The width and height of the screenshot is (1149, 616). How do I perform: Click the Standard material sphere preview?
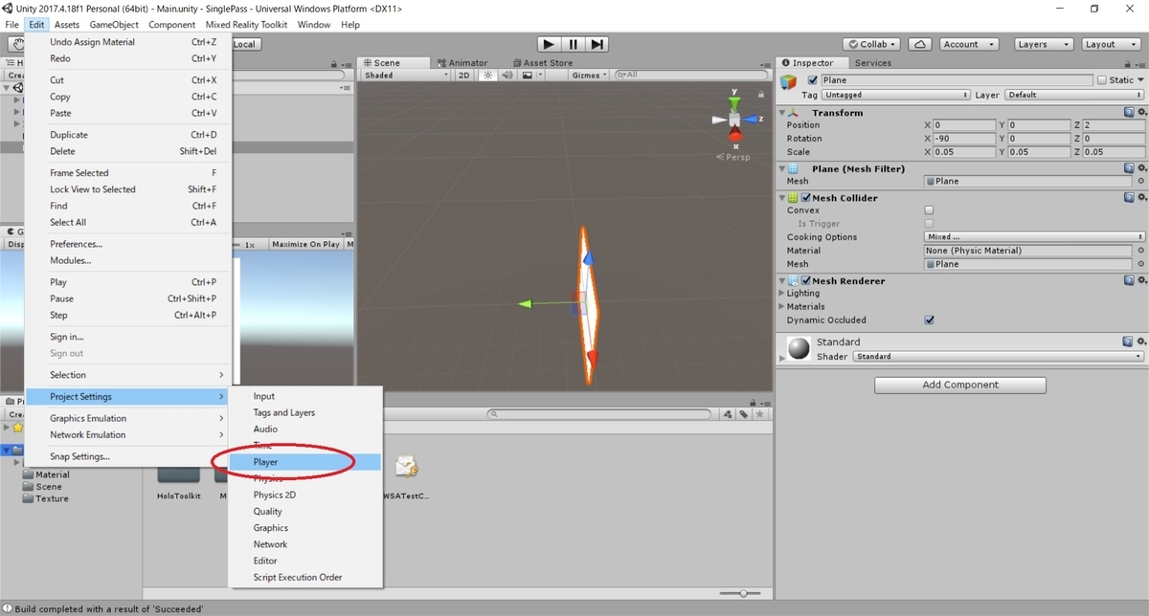[799, 348]
